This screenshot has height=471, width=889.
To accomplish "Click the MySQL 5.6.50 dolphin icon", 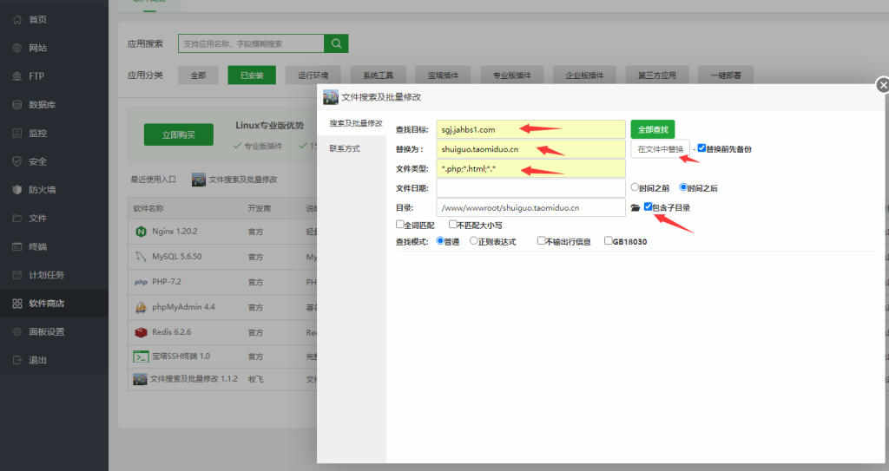I will coord(140,257).
